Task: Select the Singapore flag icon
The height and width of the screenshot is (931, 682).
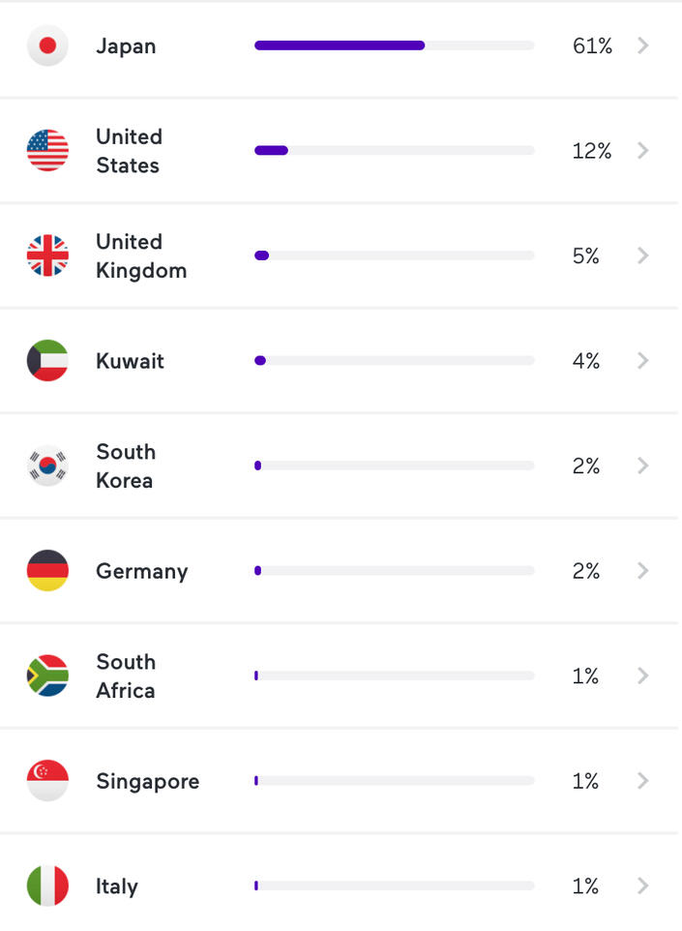Action: [47, 781]
